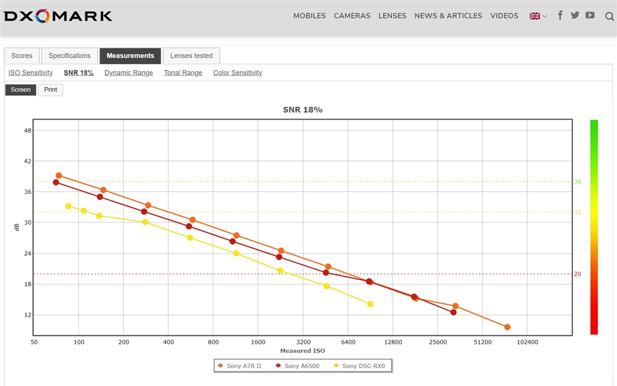617x386 pixels.
Task: Select the Print view button
Action: pos(51,89)
